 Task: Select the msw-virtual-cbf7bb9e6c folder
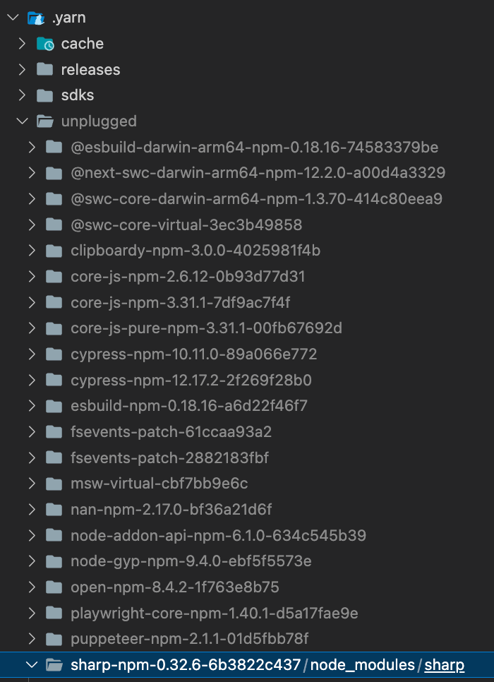point(159,484)
